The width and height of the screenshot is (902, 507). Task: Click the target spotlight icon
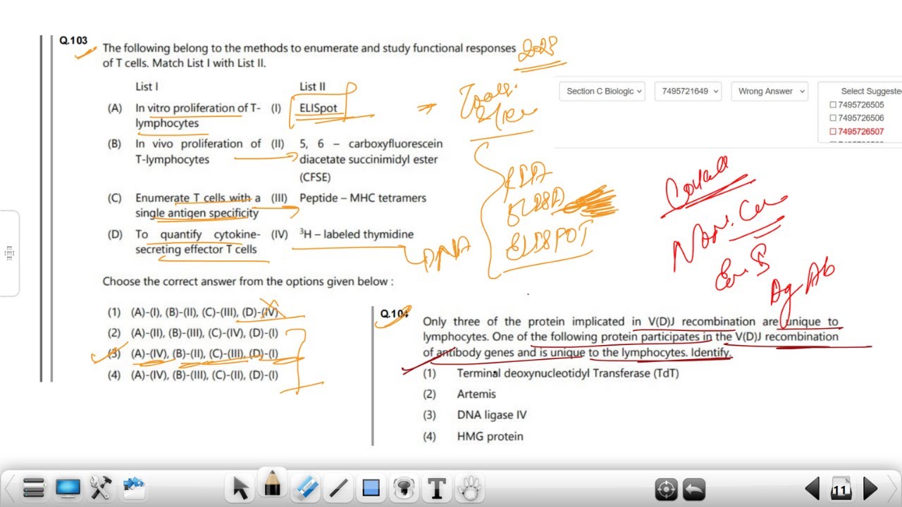coord(666,488)
